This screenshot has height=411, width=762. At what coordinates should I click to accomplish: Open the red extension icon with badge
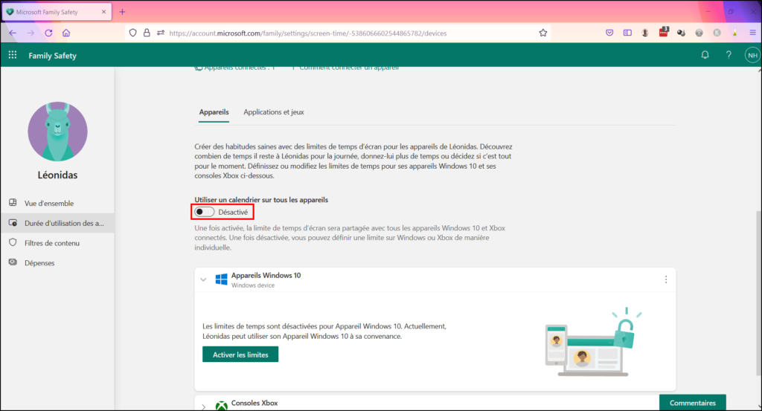[x=663, y=32]
